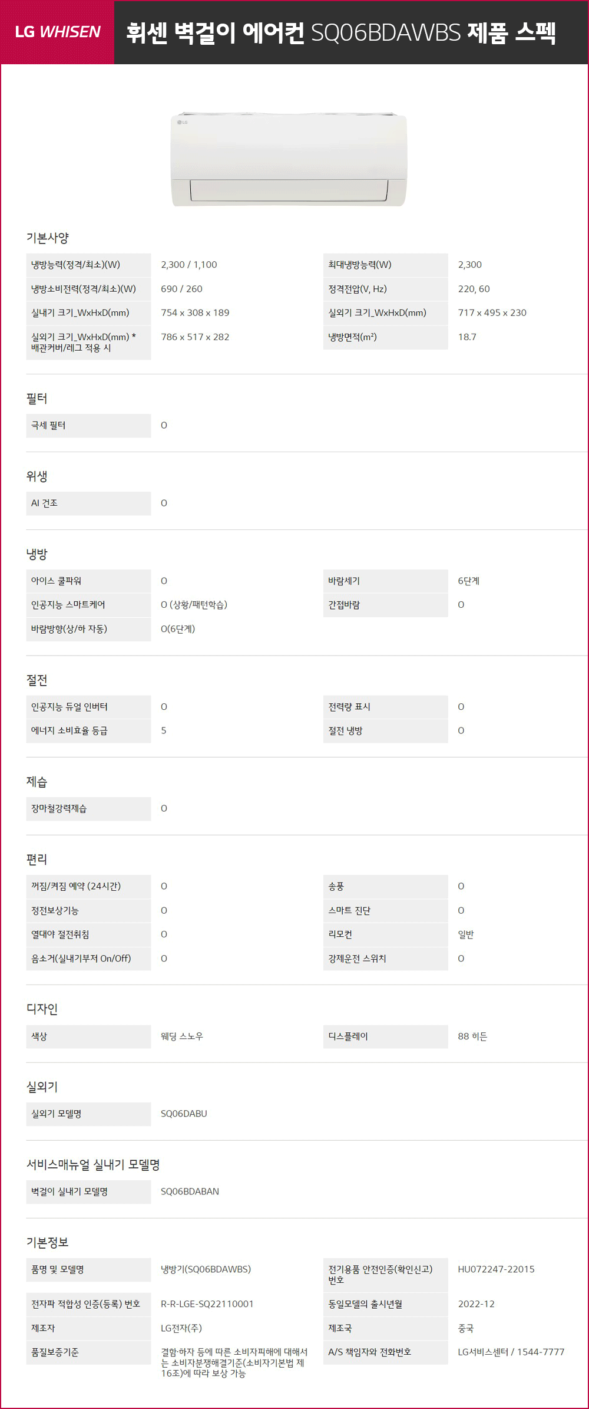Select the 스마트 진단 label cell
This screenshot has height=1409, width=589.
[x=386, y=911]
